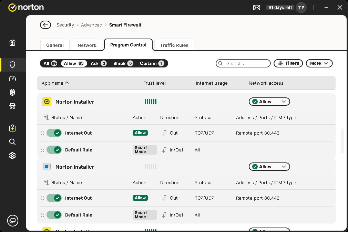This screenshot has height=232, width=348.
Task: Open the chat support icon
Action: [x=13, y=220]
